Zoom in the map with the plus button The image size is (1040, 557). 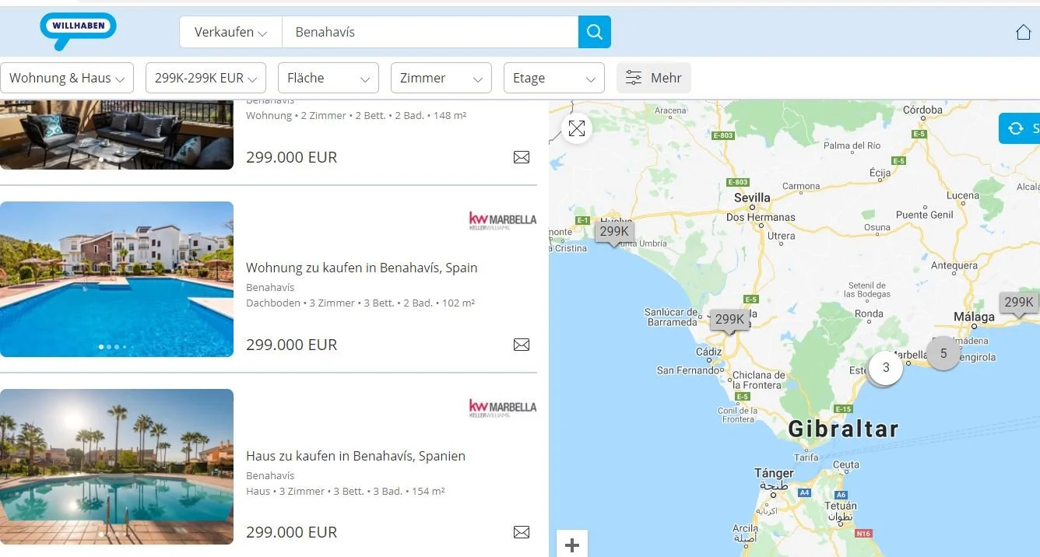[x=572, y=544]
